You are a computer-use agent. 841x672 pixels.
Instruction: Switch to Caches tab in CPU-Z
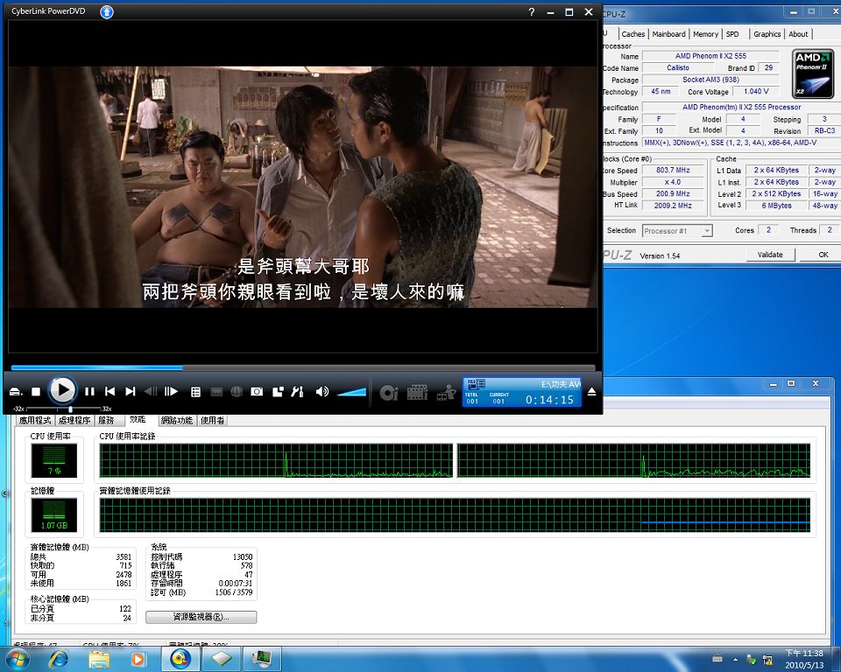click(x=633, y=34)
